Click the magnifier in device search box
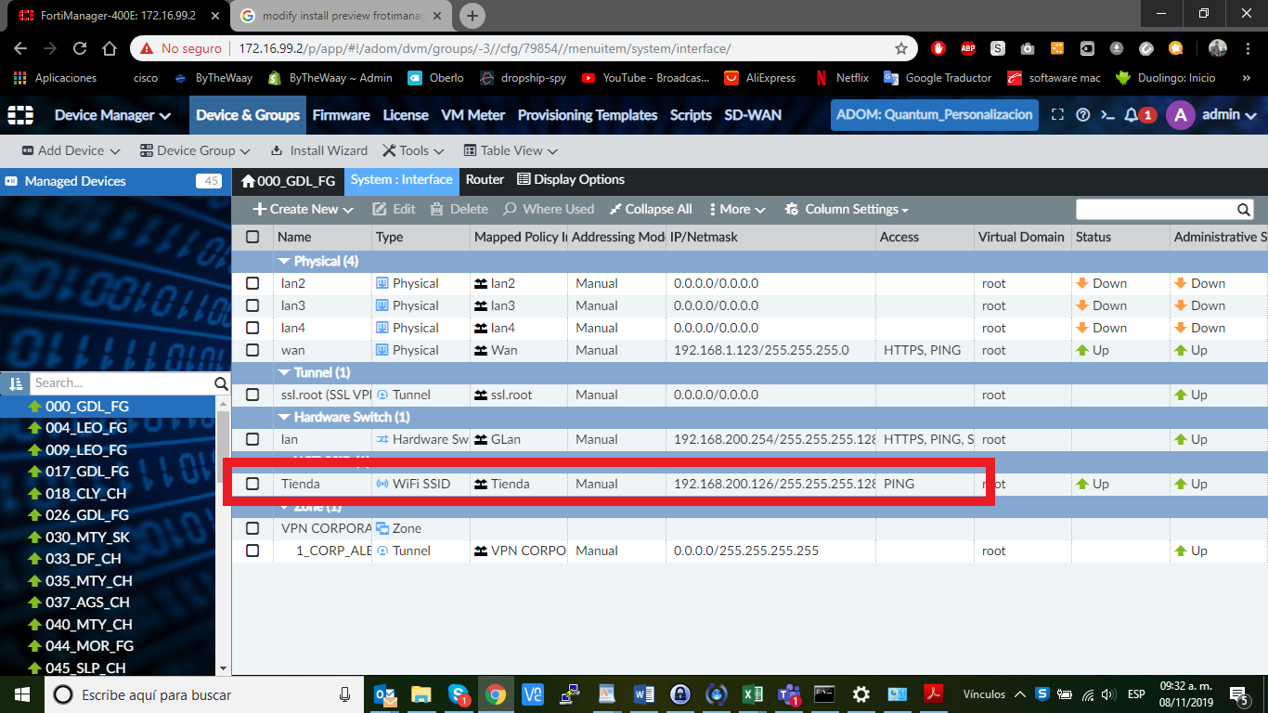 click(221, 383)
